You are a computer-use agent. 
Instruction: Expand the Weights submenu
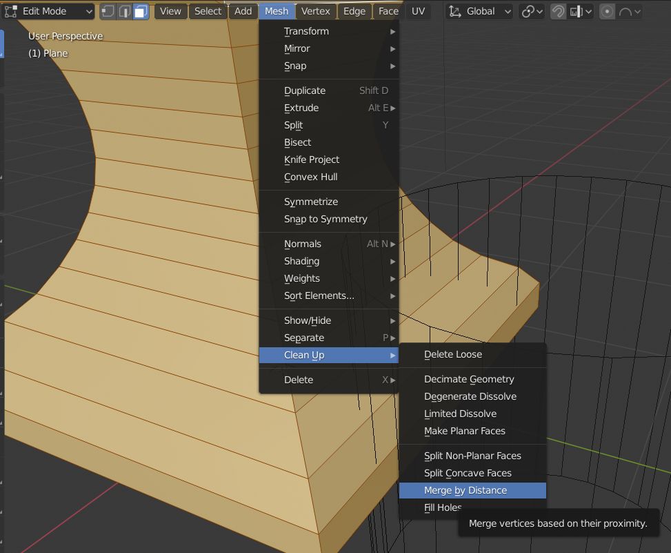pyautogui.click(x=329, y=278)
